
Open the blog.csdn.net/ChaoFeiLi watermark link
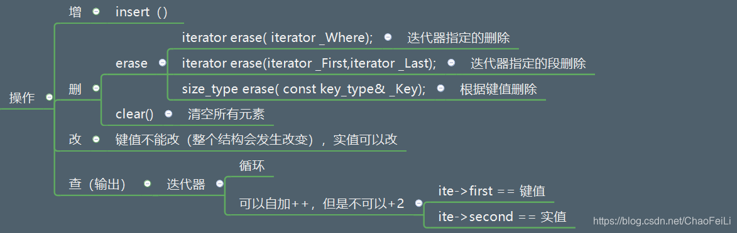coord(662,220)
